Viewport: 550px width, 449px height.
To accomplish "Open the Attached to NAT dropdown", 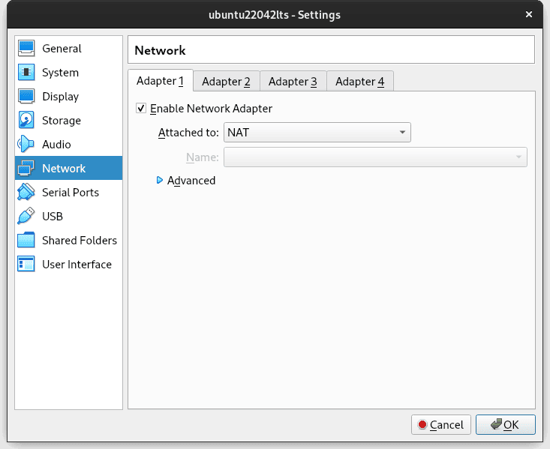I will (x=317, y=133).
